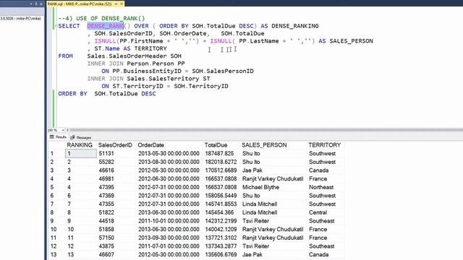The image size is (463, 260).
Task: Click Linda Mitchell in the Central row
Action: pos(260,212)
